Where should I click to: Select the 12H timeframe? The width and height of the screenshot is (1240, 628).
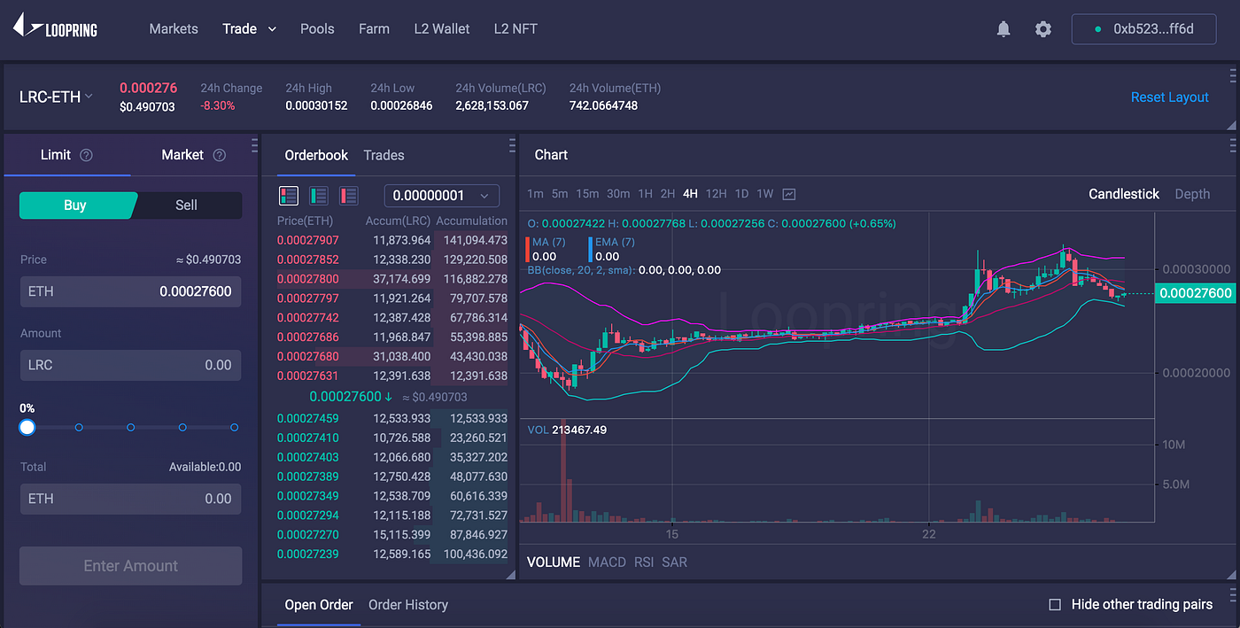pos(716,194)
